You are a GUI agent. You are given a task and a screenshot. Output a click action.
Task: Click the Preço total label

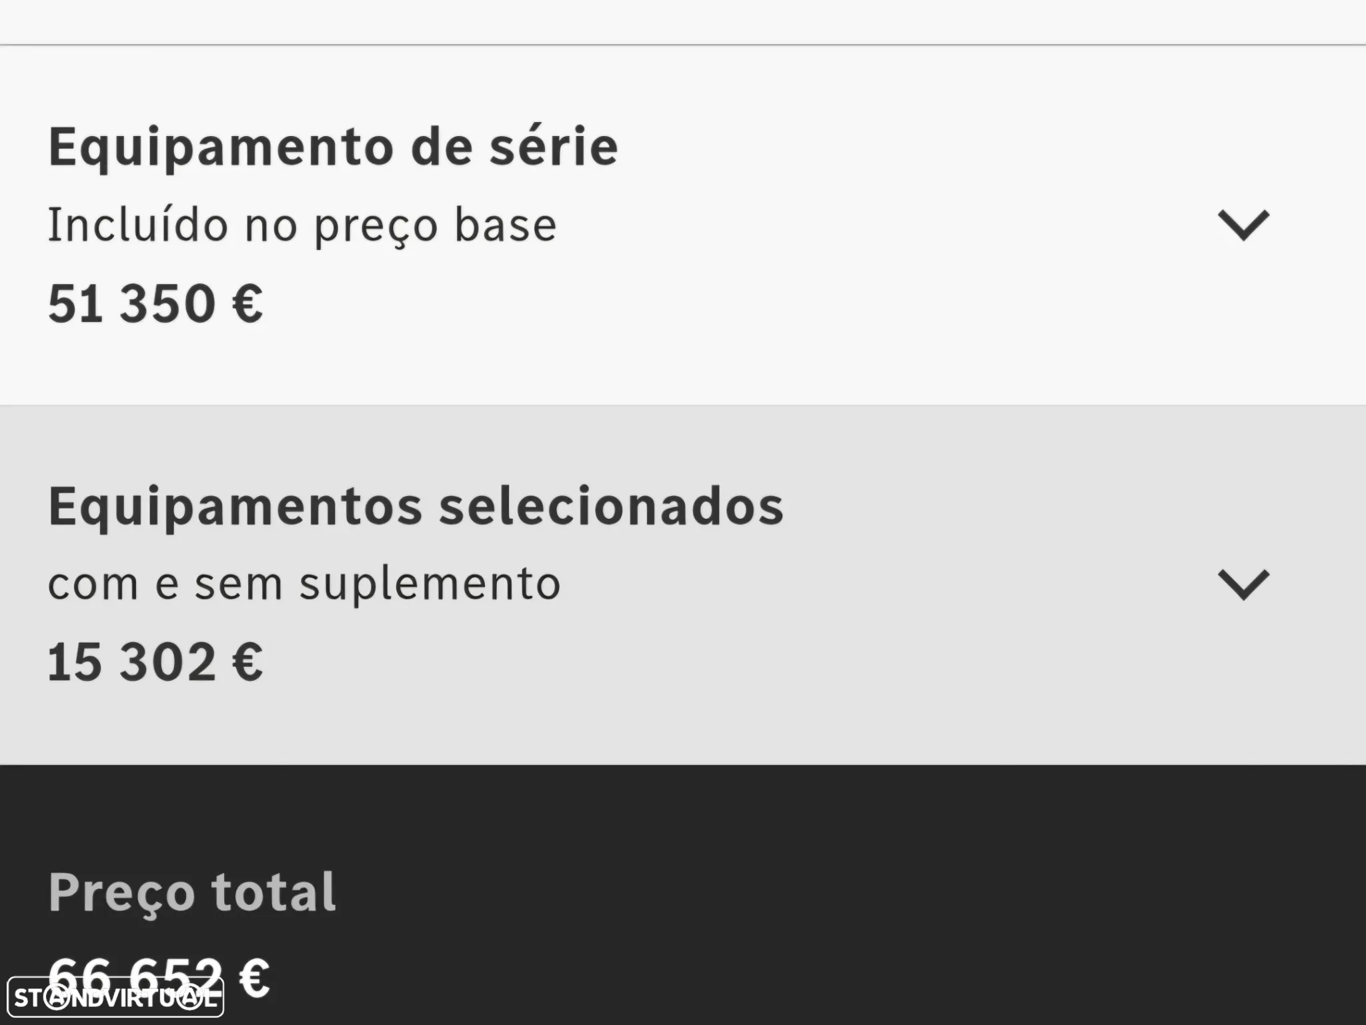192,892
